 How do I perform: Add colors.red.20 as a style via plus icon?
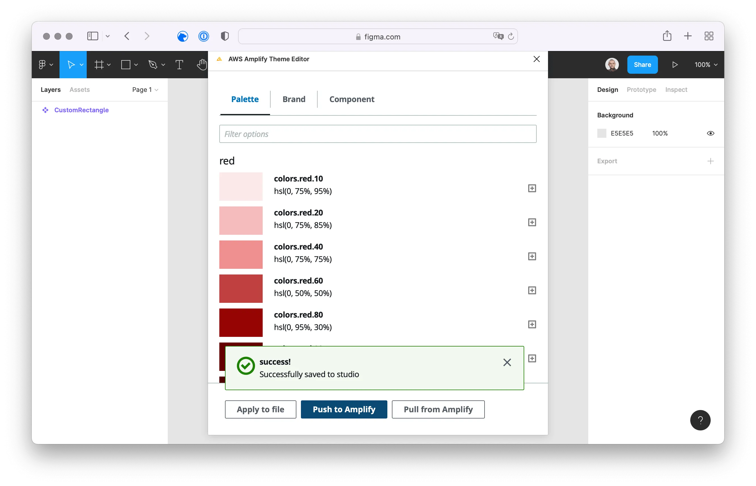[532, 222]
